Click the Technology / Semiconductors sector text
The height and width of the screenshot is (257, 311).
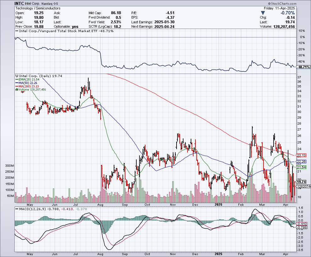(x=38, y=8)
